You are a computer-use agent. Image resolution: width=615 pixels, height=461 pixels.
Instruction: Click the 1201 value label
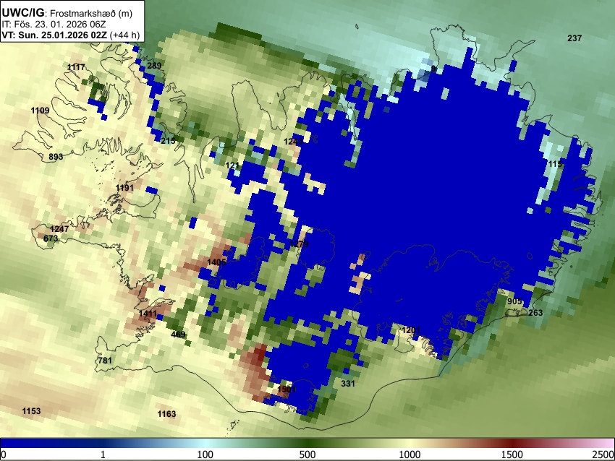tap(411, 330)
